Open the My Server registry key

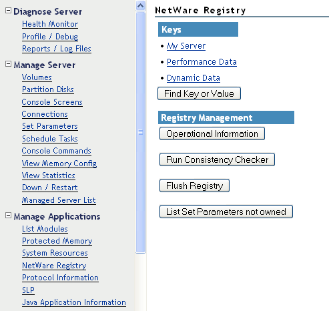pos(186,46)
